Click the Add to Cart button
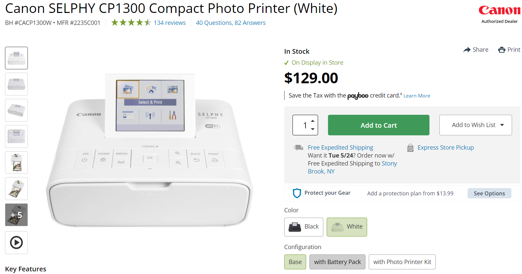Image resolution: width=522 pixels, height=274 pixels. 378,125
